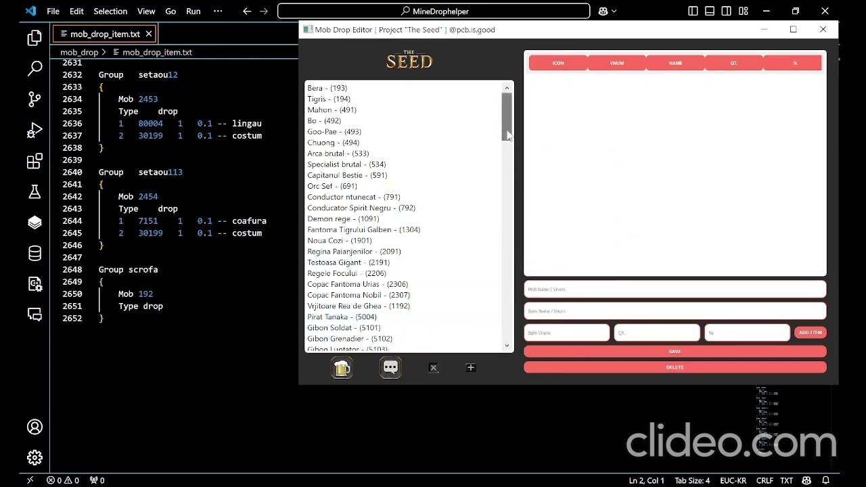This screenshot has width=866, height=487.
Task: Click Copilot status icon in status bar
Action: (x=806, y=480)
